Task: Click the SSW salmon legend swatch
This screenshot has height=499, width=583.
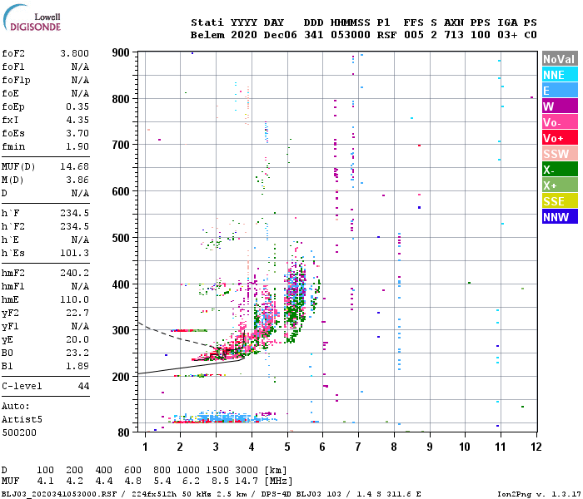Action: (x=560, y=154)
